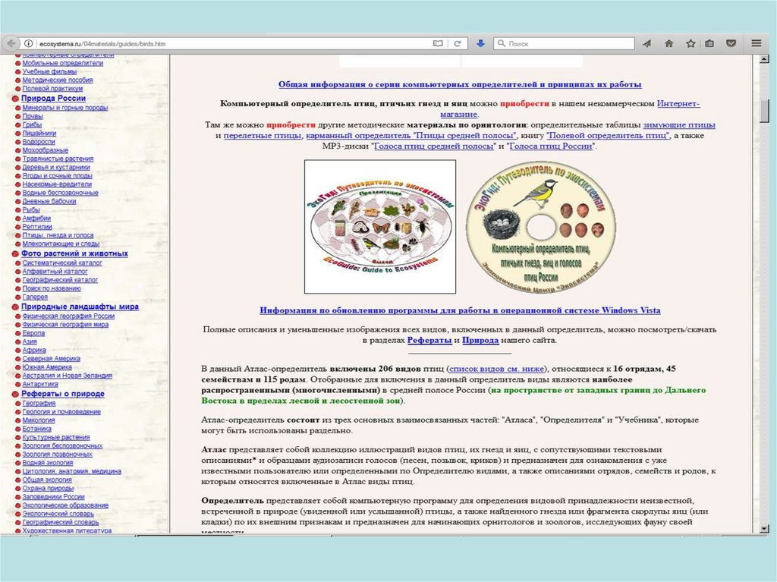Open the Грибы link in sidebar
The height and width of the screenshot is (582, 777).
(32, 124)
